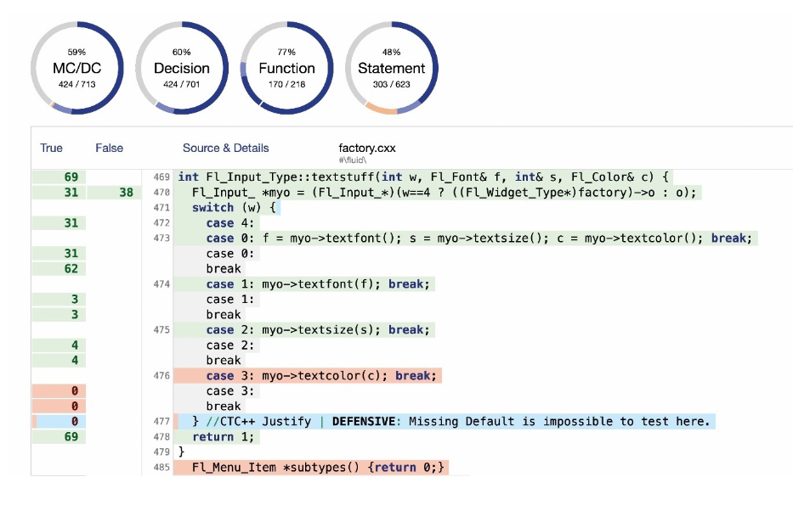Click the Decision coverage donut chart
This screenshot has height=505, width=793.
tap(181, 69)
